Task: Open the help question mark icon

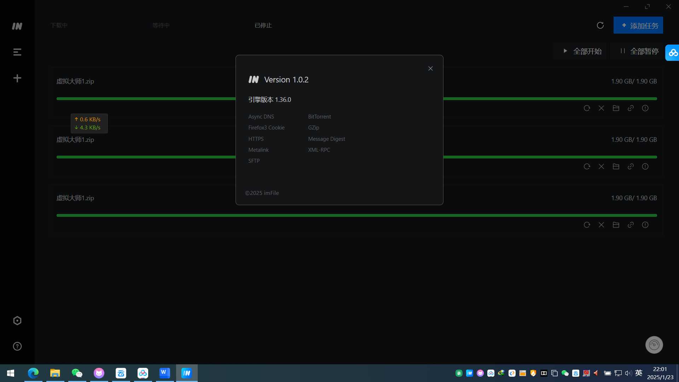Action: click(x=17, y=346)
